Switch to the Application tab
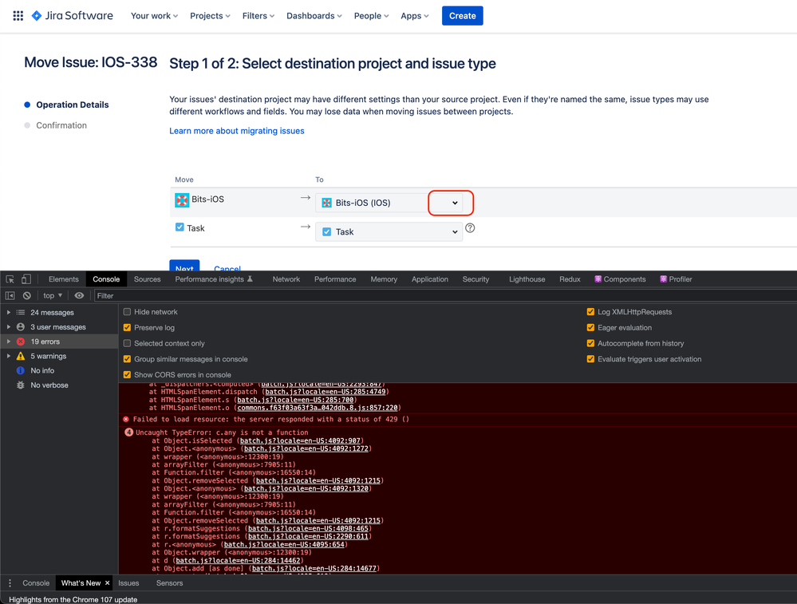This screenshot has height=604, width=797. pyautogui.click(x=430, y=279)
